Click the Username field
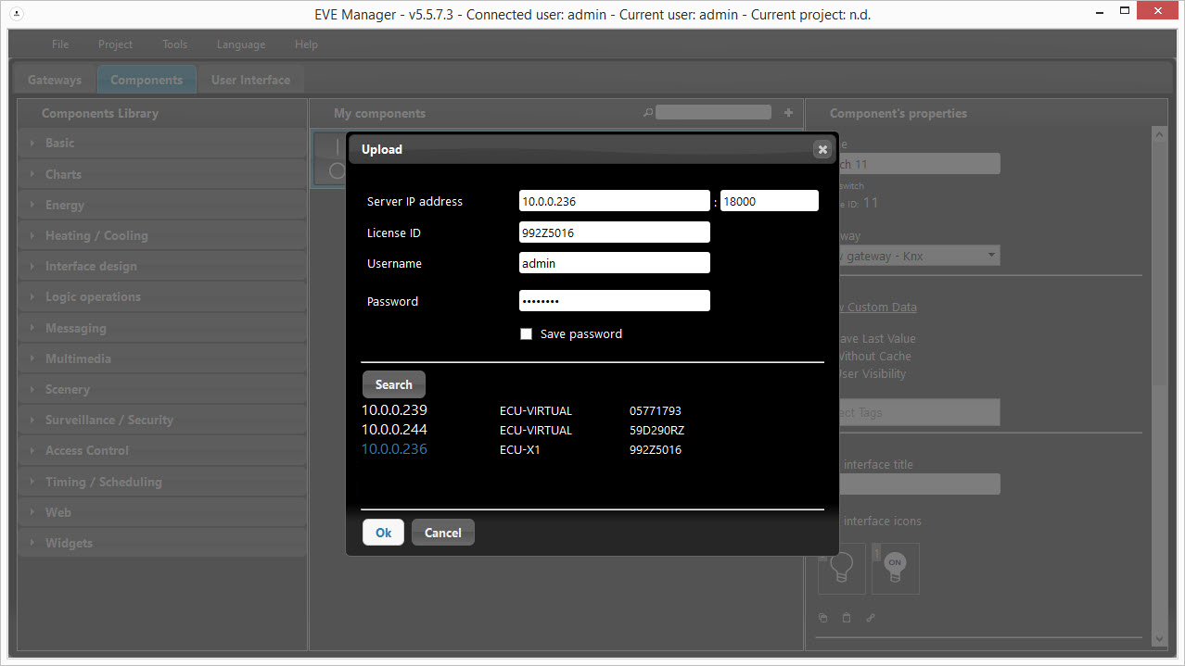 point(615,263)
